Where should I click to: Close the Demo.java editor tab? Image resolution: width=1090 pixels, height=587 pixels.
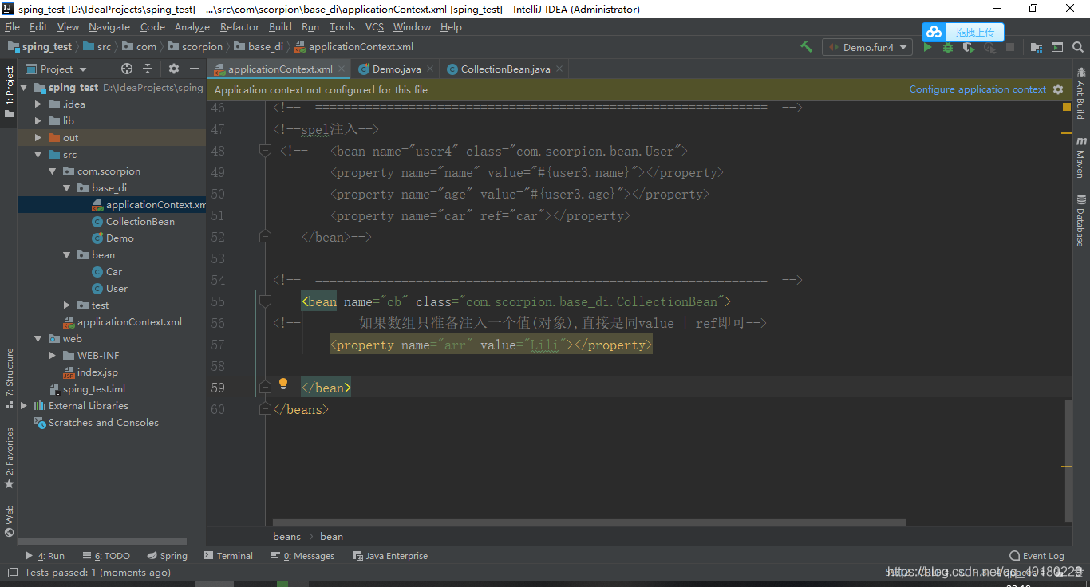430,69
